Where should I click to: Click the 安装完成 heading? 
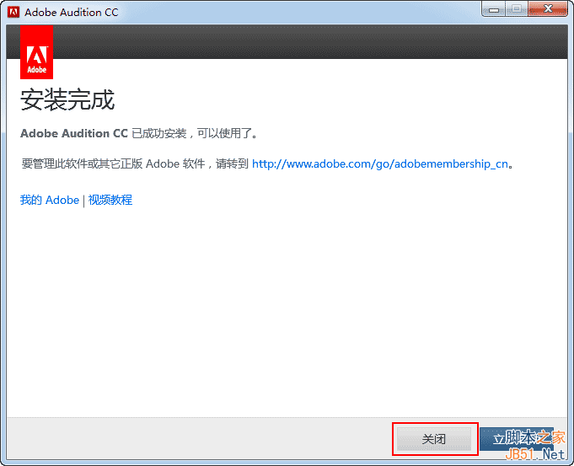[67, 99]
